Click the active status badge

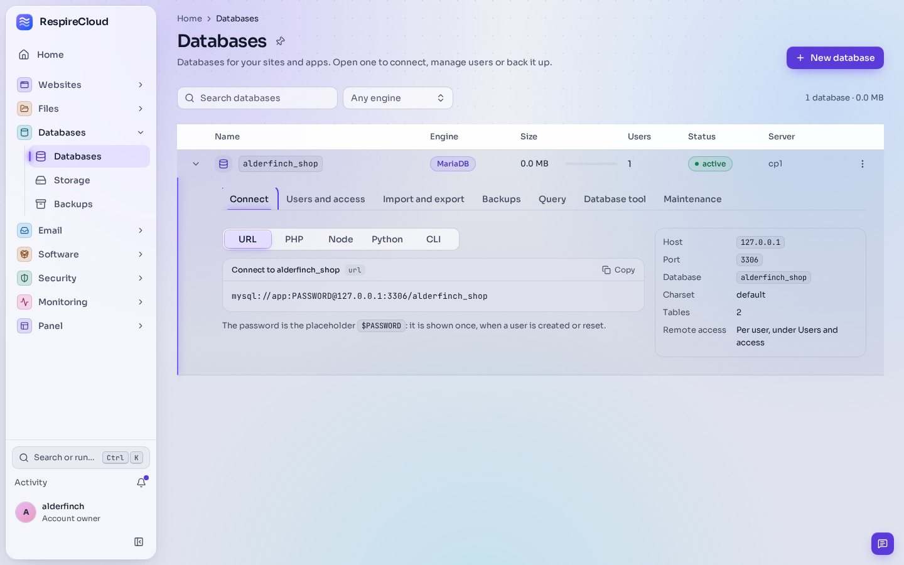point(710,164)
